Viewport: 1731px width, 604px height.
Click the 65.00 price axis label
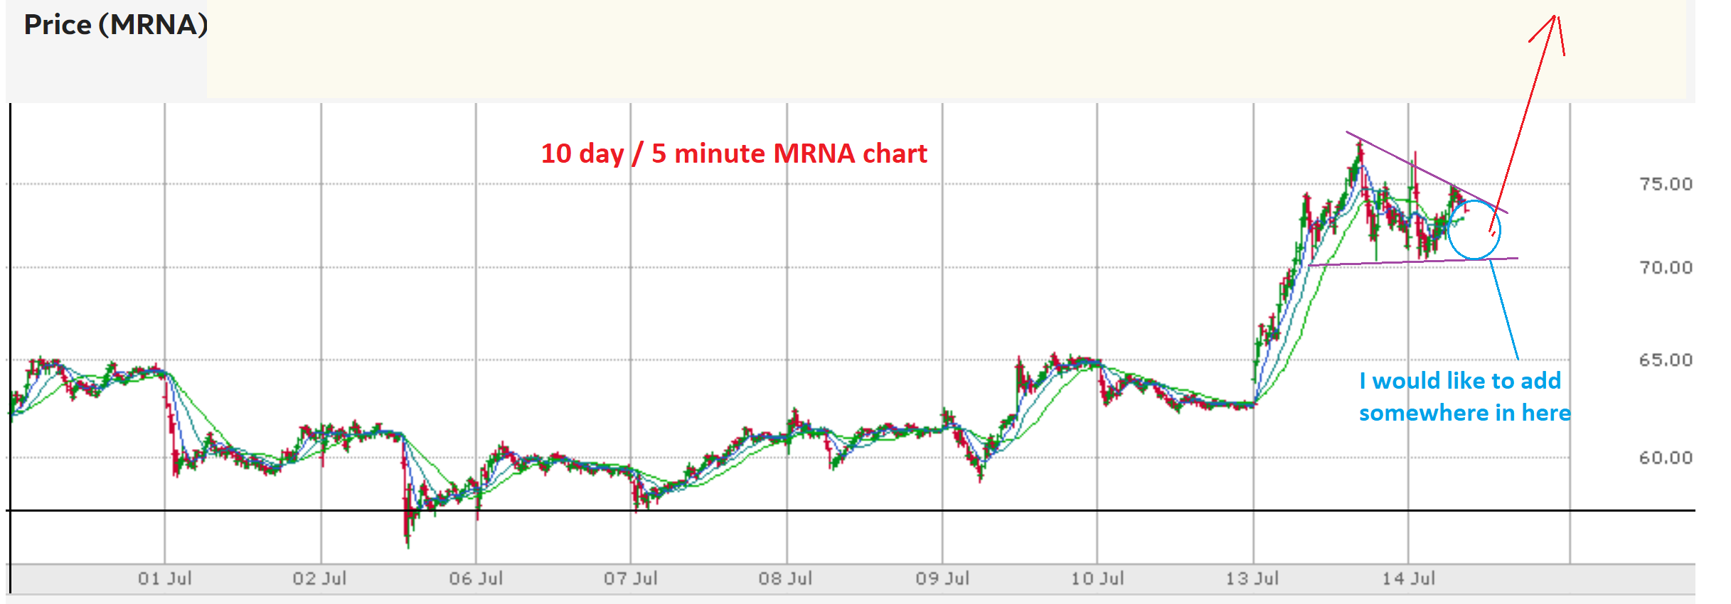click(x=1666, y=360)
